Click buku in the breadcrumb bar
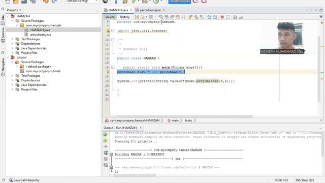 (188, 120)
